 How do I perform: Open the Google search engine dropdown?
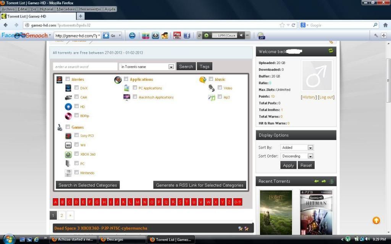pos(307,25)
